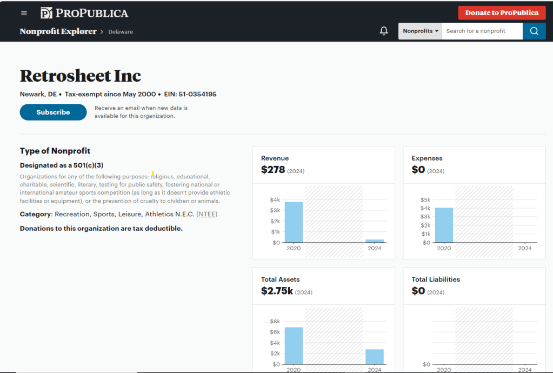The height and width of the screenshot is (373, 553).
Task: Click the Revenue $278 amount
Action: pos(272,170)
